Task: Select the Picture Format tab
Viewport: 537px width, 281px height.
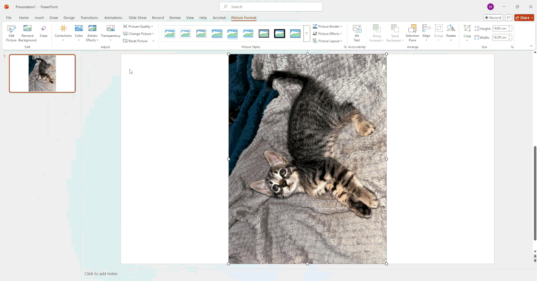Action: tap(244, 18)
